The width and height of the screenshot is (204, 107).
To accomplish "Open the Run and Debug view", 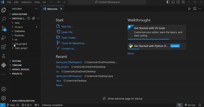I will pos(4,38).
